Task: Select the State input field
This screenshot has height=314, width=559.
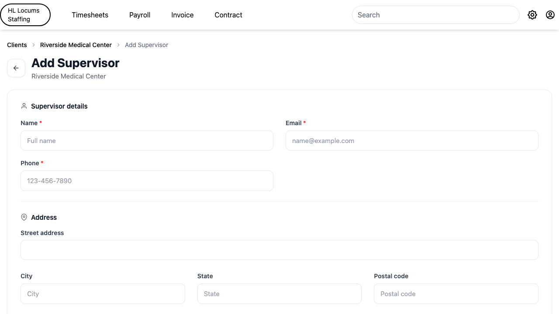Action: [279, 294]
